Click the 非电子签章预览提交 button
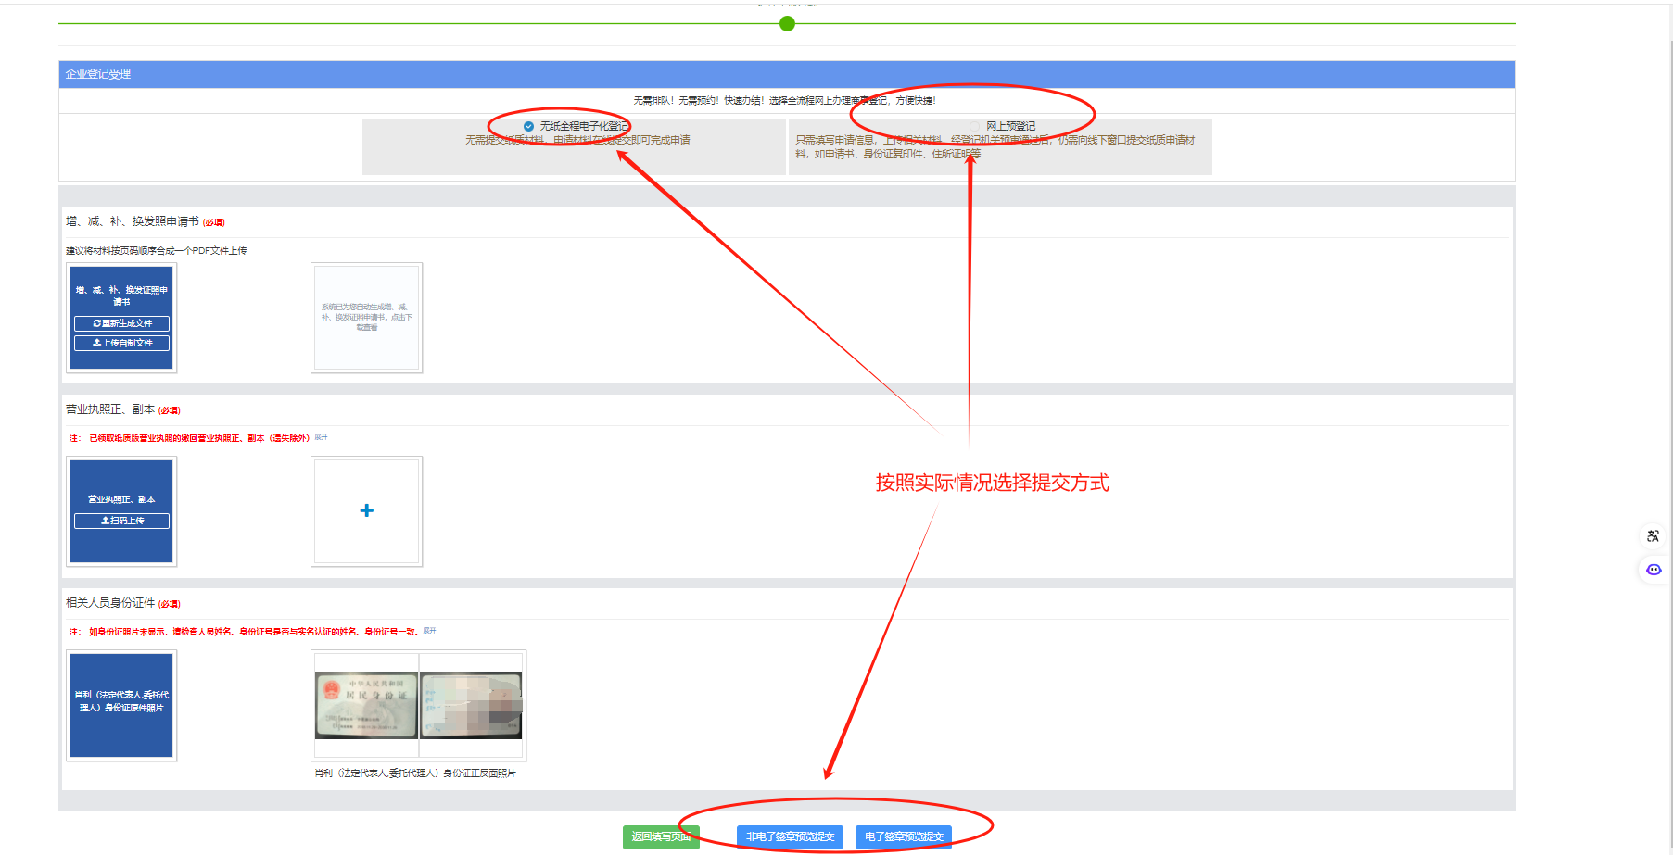1673x855 pixels. click(x=790, y=836)
